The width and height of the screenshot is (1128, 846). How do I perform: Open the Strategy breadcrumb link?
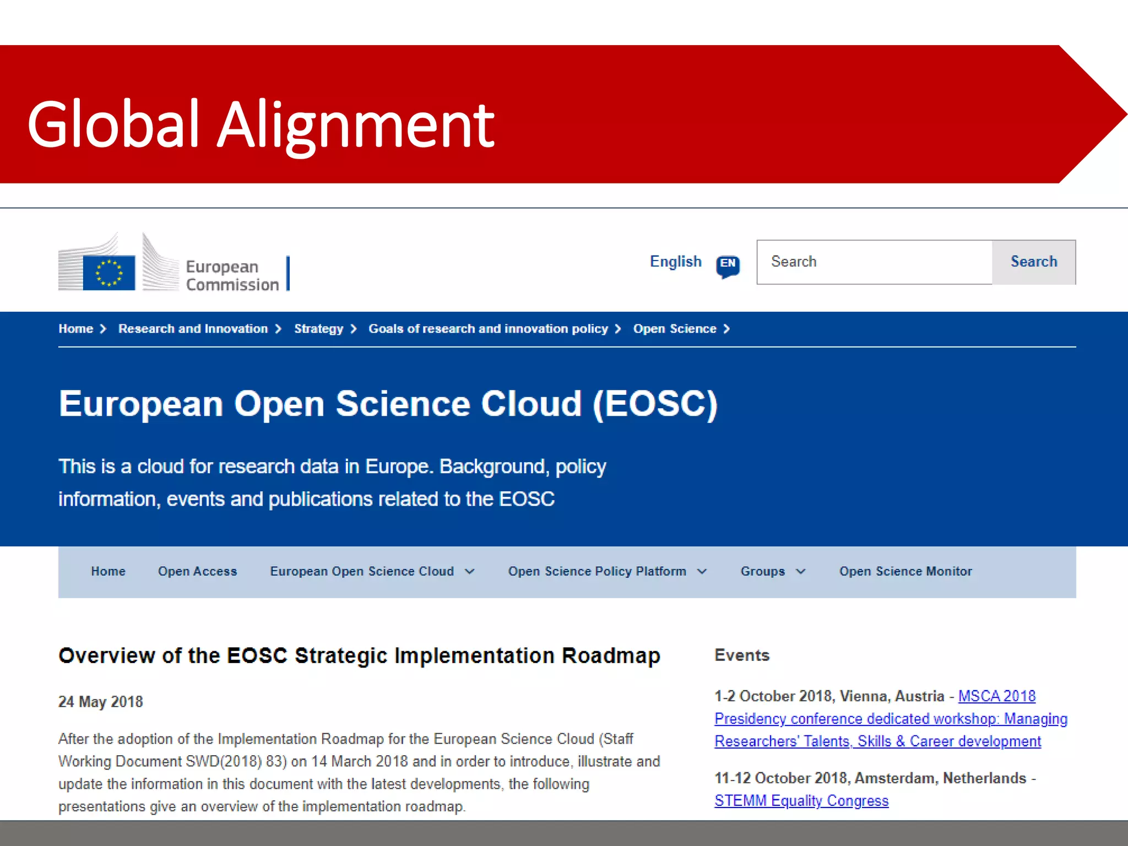coord(318,329)
